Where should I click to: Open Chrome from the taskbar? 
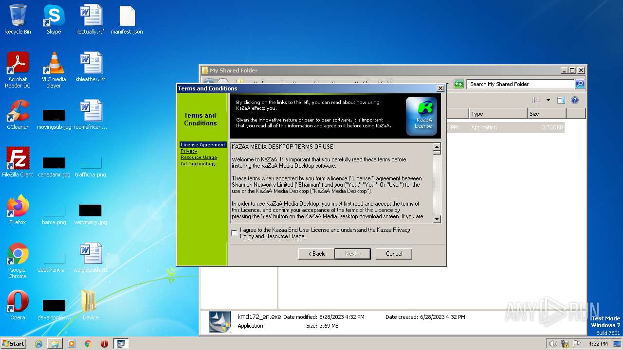[x=88, y=344]
